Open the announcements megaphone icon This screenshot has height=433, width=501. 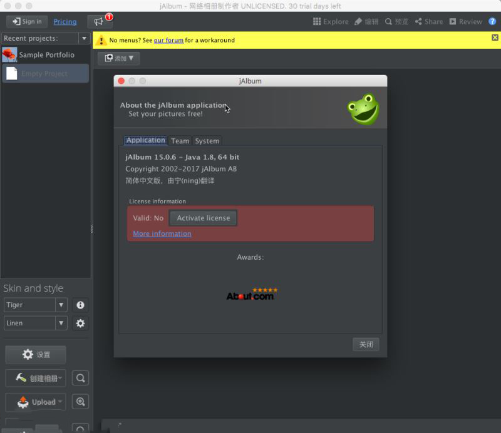point(98,21)
